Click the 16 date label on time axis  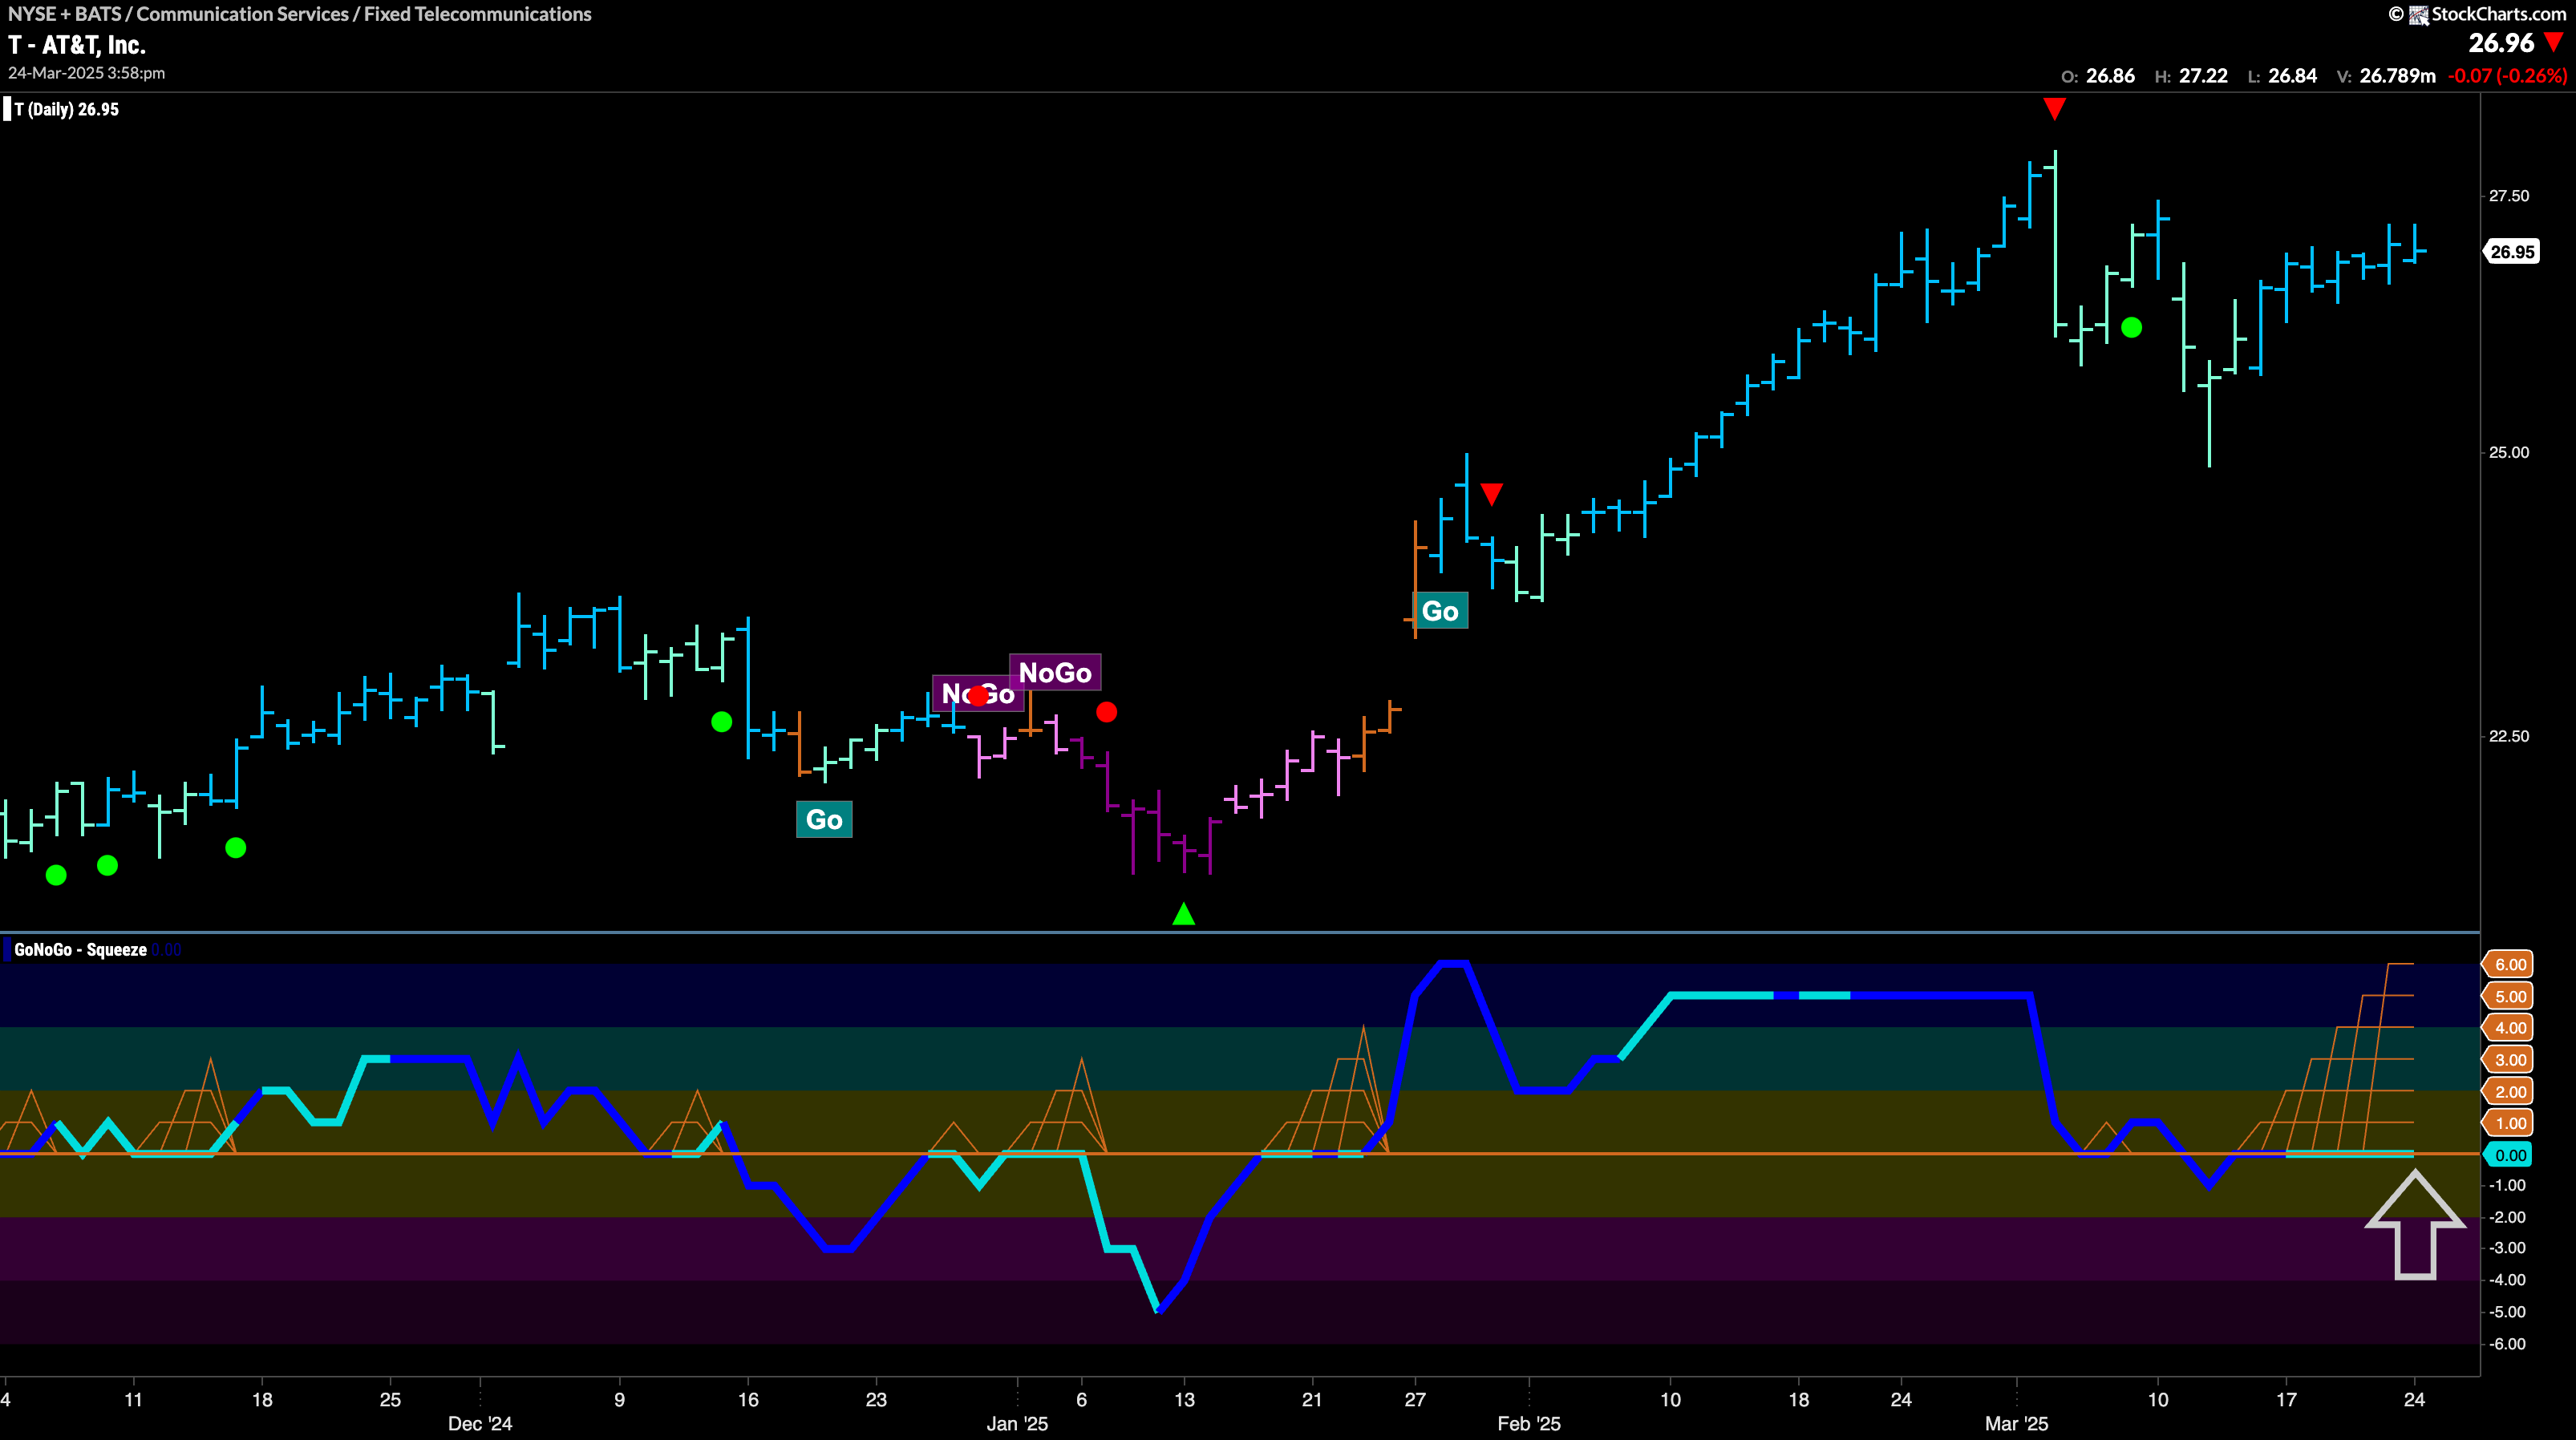[x=748, y=1399]
